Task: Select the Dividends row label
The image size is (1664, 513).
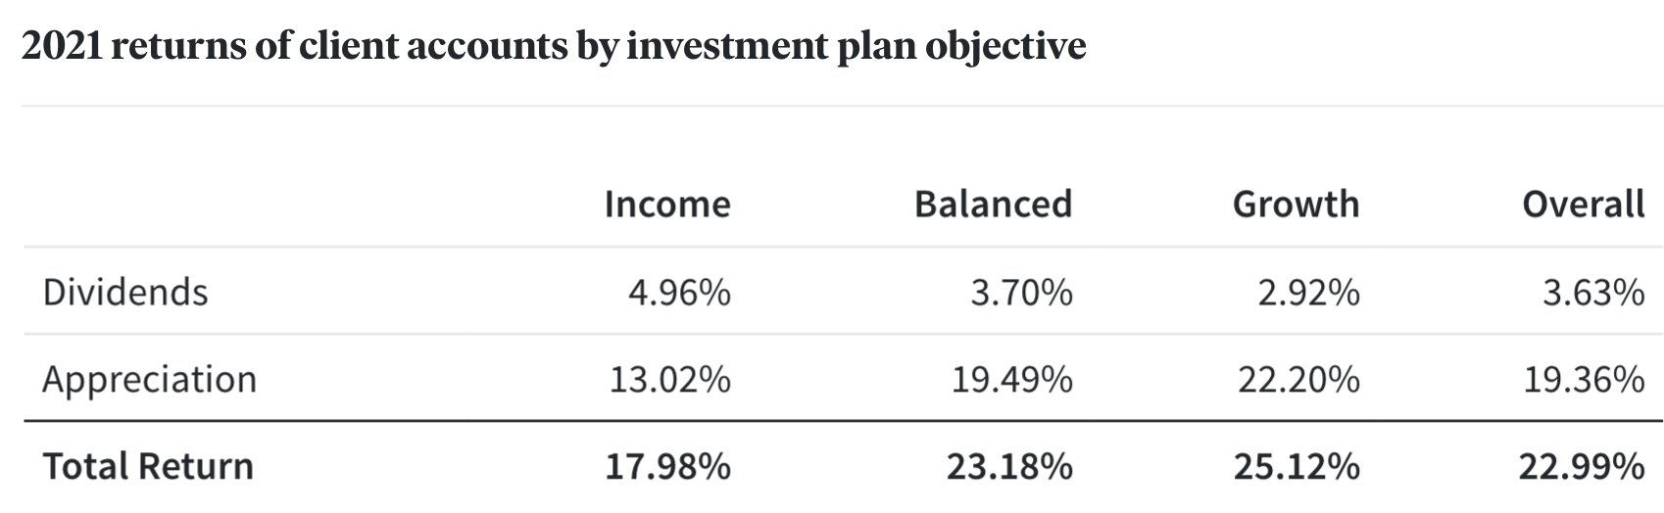Action: tap(125, 292)
